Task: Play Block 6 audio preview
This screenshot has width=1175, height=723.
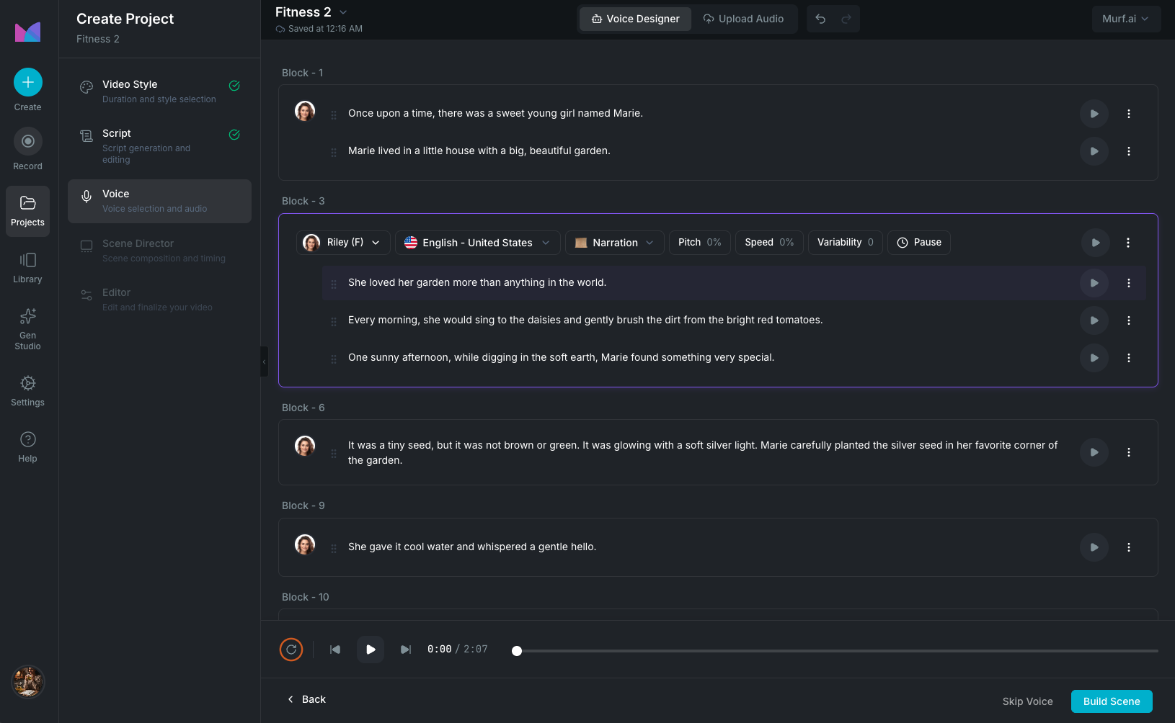Action: 1094,452
